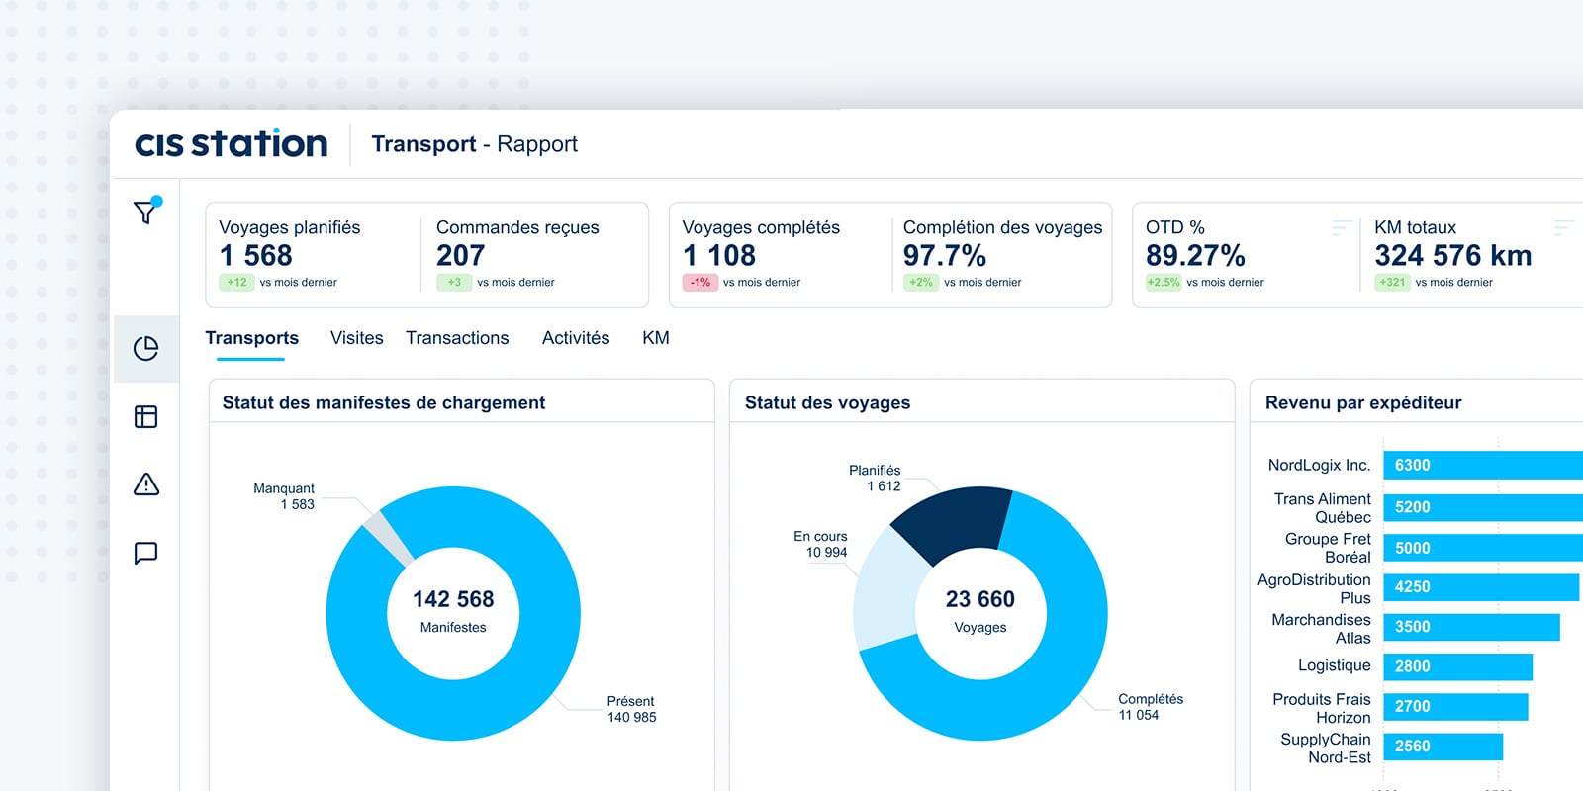Click the Voyages planifiés 1 568 metric
1583x791 pixels.
pyautogui.click(x=255, y=255)
